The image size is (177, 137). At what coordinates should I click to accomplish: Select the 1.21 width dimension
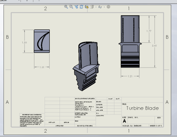[130, 76]
